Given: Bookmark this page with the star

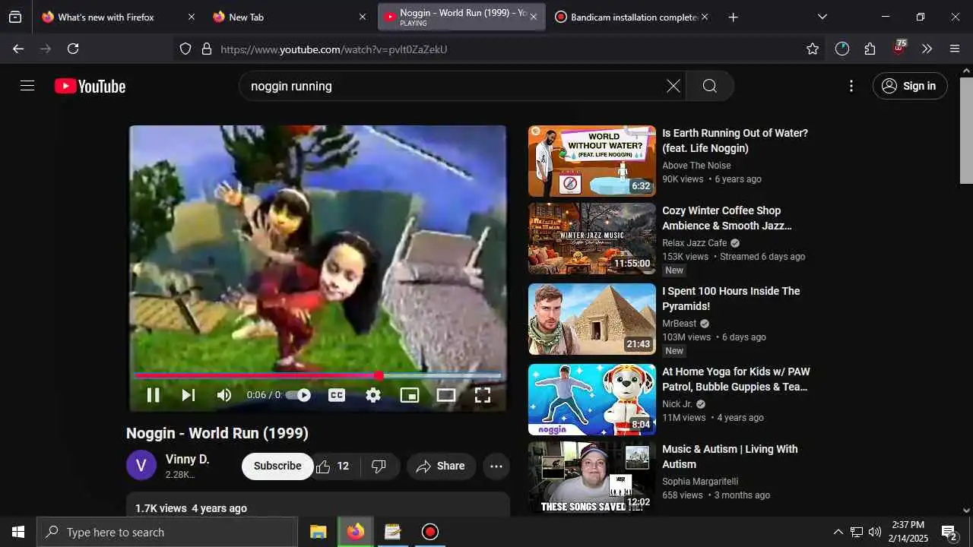Looking at the screenshot, I should pos(813,49).
